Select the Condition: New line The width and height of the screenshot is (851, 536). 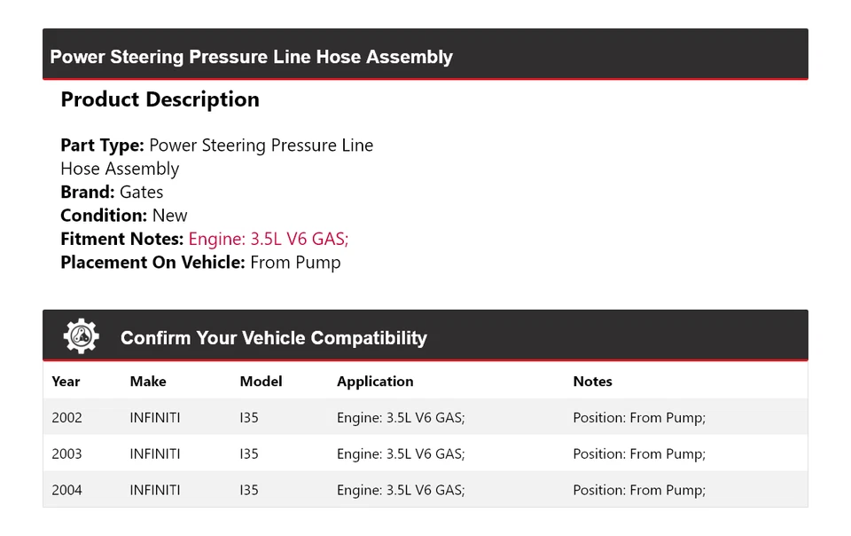pos(124,216)
